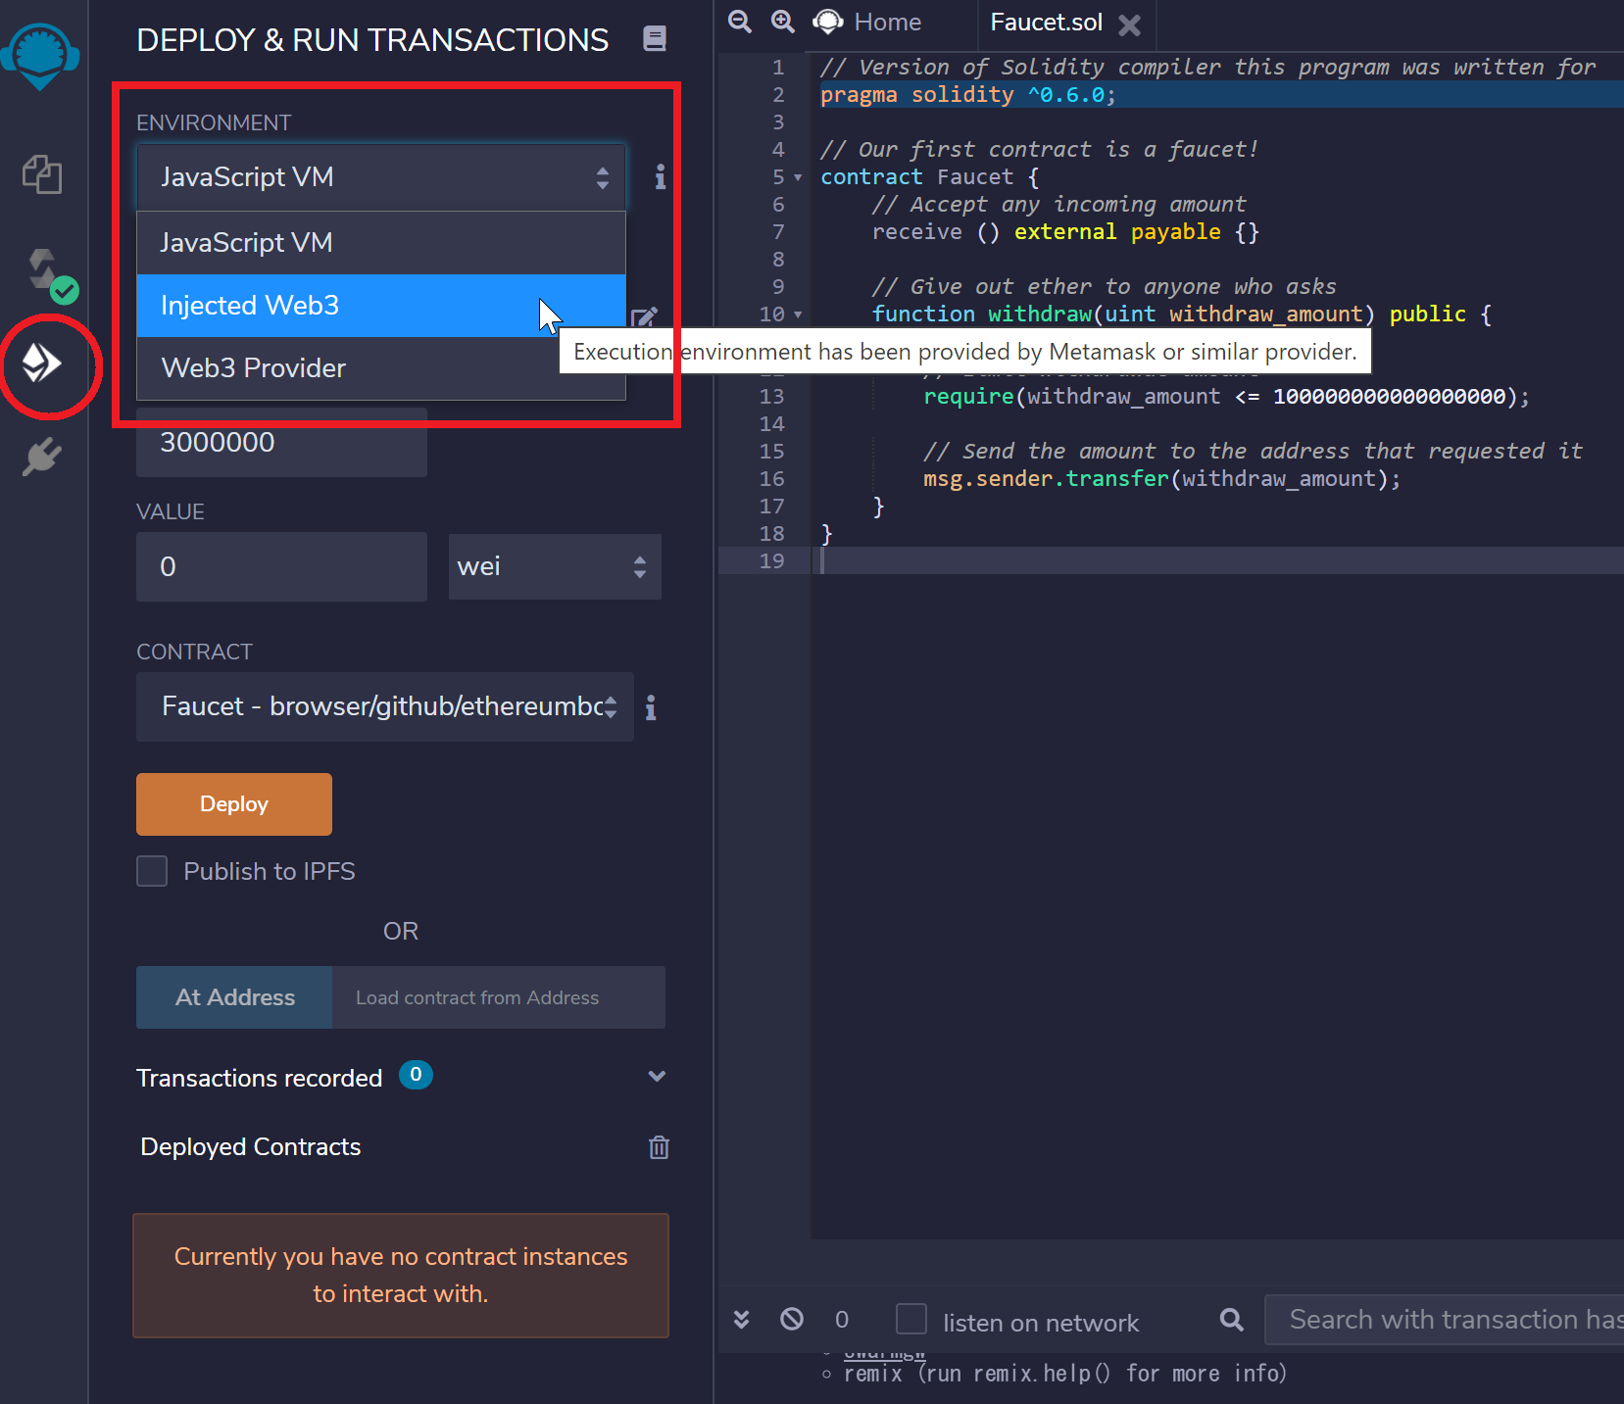Click the receive () external payable line
This screenshot has height=1404, width=1624.
point(1065,232)
